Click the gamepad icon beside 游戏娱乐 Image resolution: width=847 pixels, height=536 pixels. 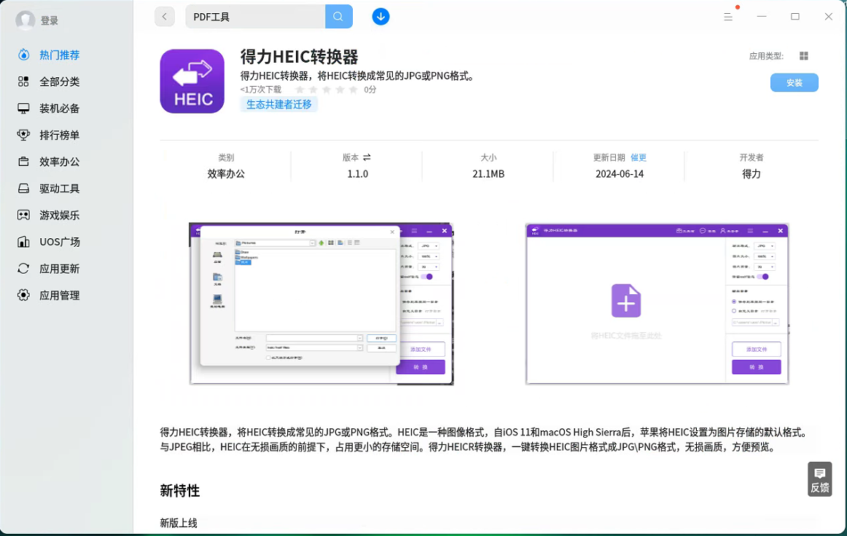click(x=23, y=215)
